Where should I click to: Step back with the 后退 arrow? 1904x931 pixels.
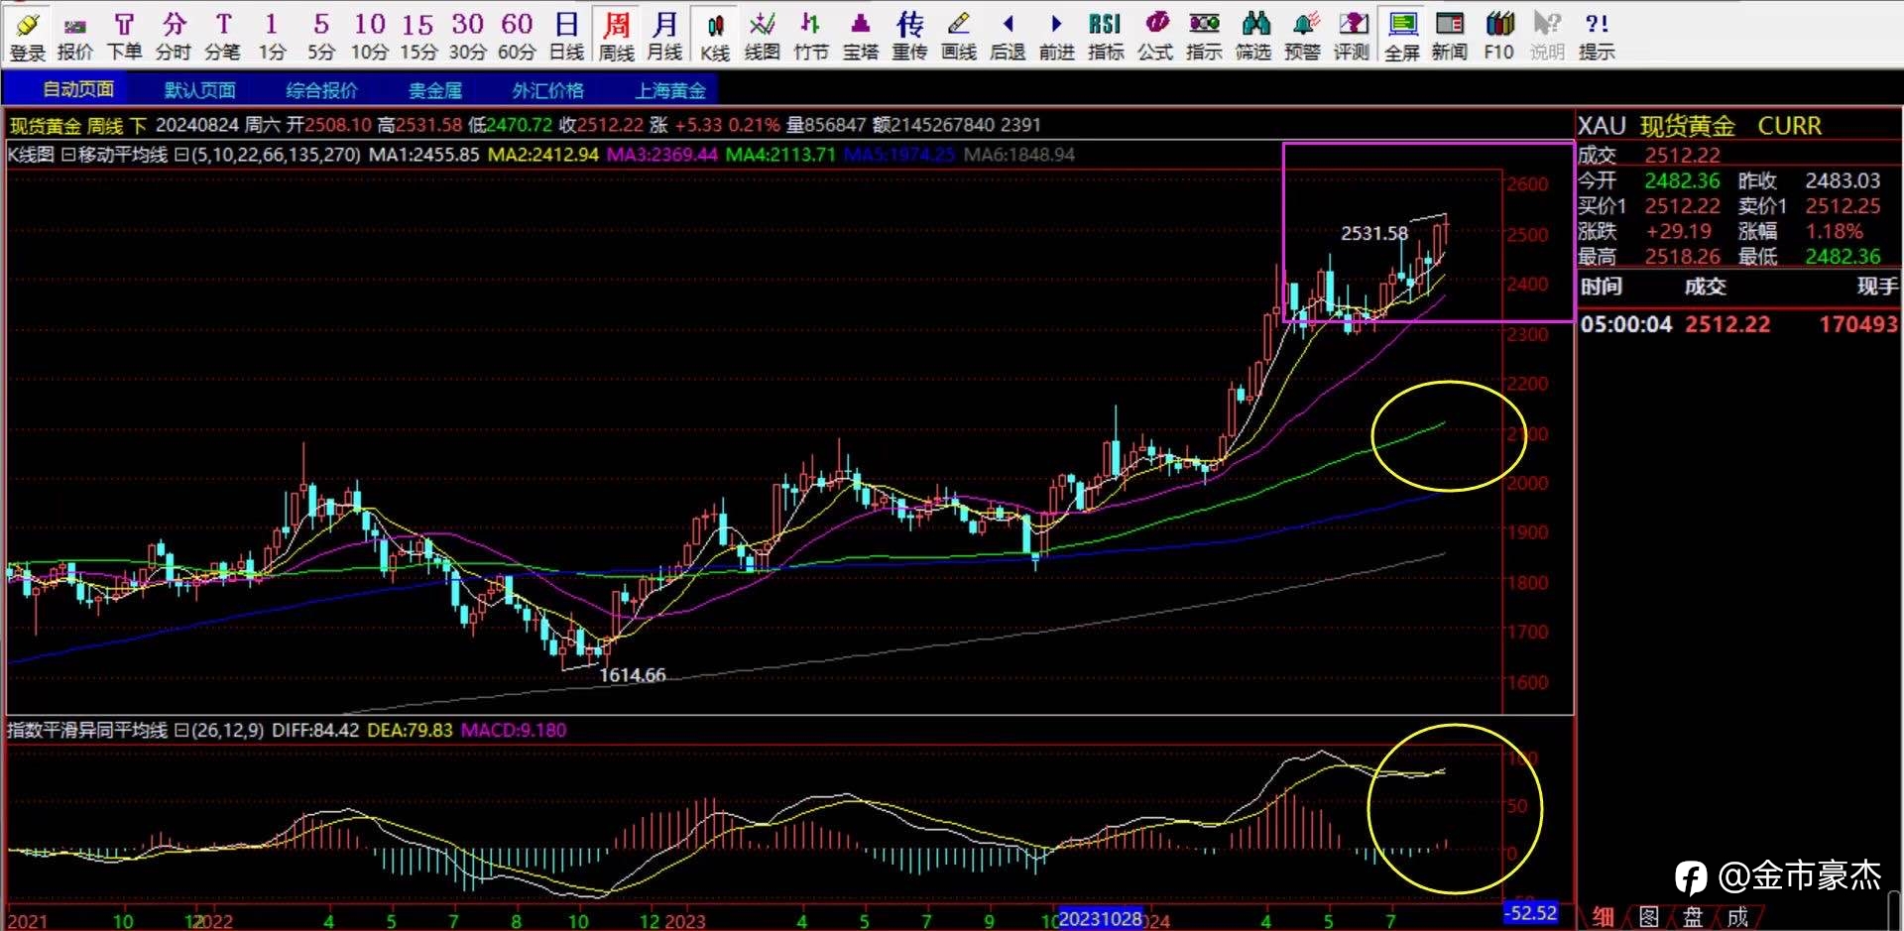[1008, 36]
